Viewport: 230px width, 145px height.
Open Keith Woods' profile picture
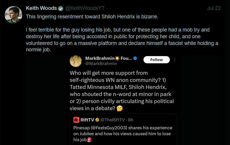pyautogui.click(x=13, y=15)
